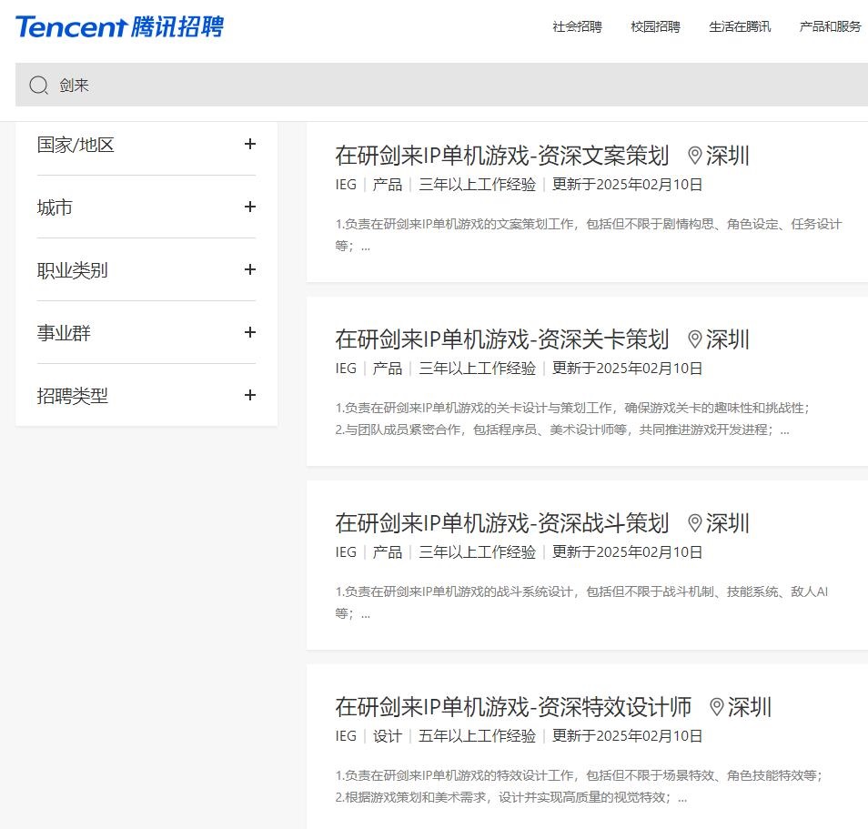Click the search magnifier icon
Viewport: 868px width, 829px height.
(x=39, y=86)
